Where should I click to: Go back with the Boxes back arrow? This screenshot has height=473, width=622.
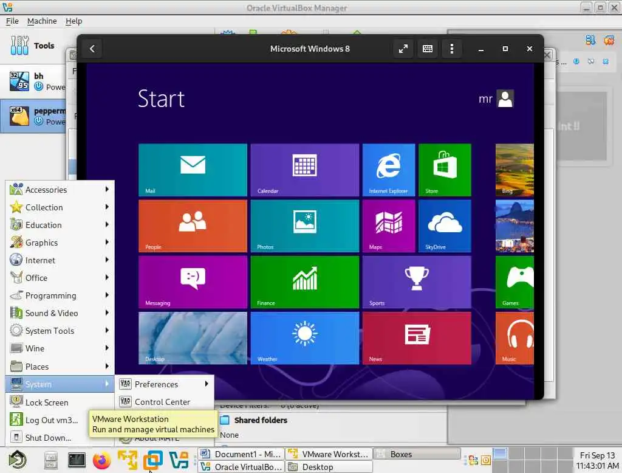(x=92, y=49)
